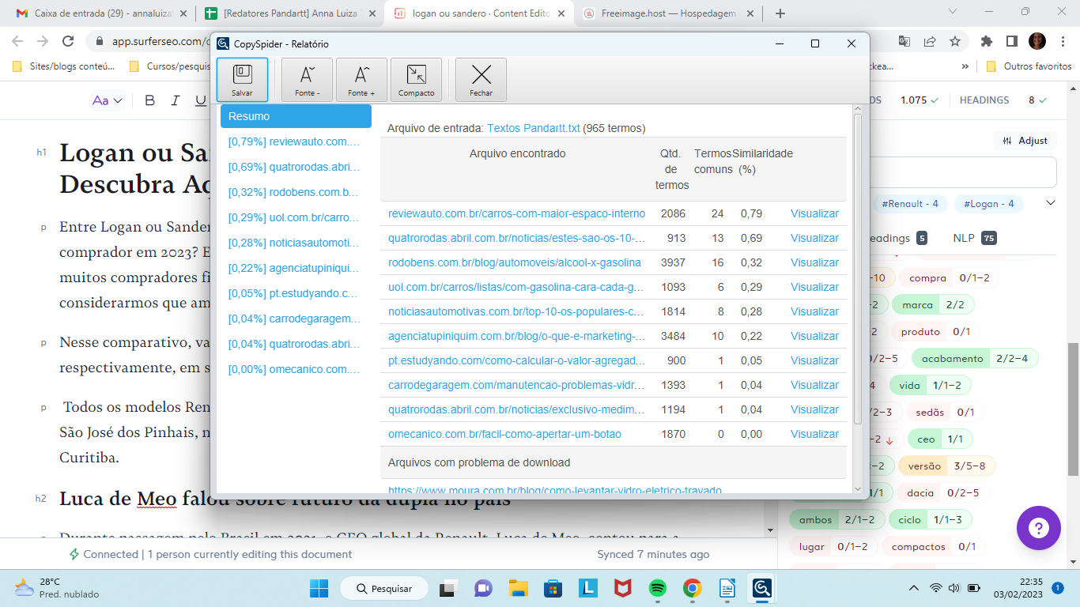Click the Adjust button in Surfer panel
The height and width of the screenshot is (607, 1080).
click(1025, 141)
